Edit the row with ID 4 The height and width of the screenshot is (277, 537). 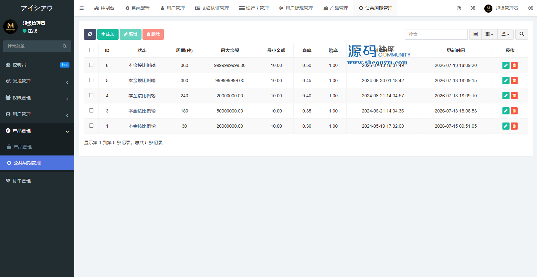pyautogui.click(x=506, y=96)
